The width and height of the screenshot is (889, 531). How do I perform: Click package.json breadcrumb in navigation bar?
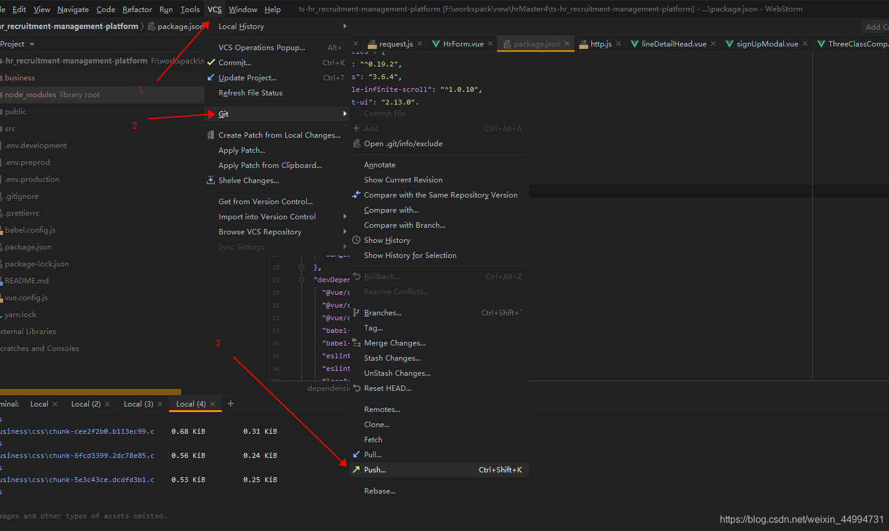(x=176, y=26)
